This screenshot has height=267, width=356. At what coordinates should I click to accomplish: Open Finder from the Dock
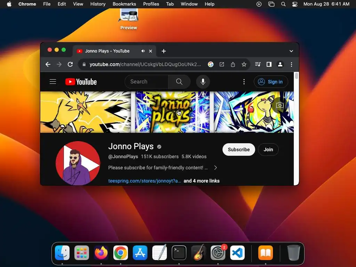62,253
